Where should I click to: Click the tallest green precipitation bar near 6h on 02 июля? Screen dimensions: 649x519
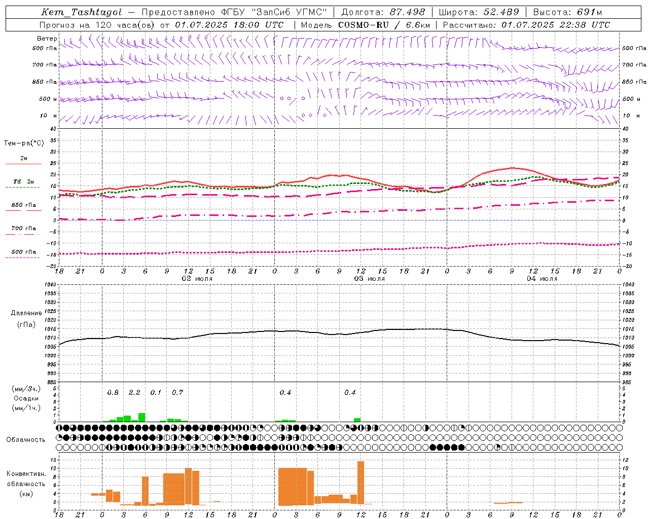click(x=142, y=418)
